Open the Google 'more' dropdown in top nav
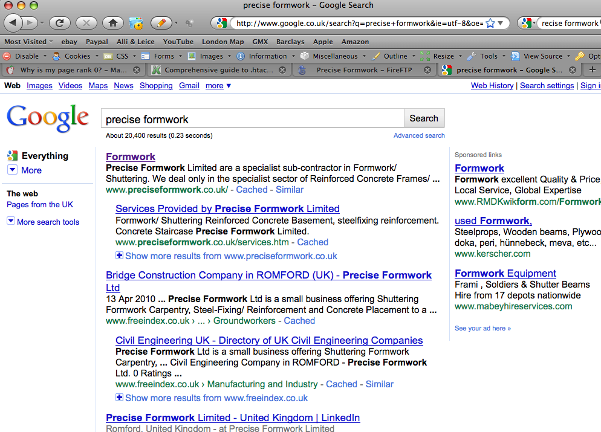The height and width of the screenshot is (432, 601). coord(218,86)
